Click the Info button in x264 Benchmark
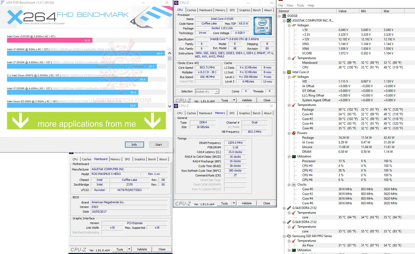 point(134,145)
